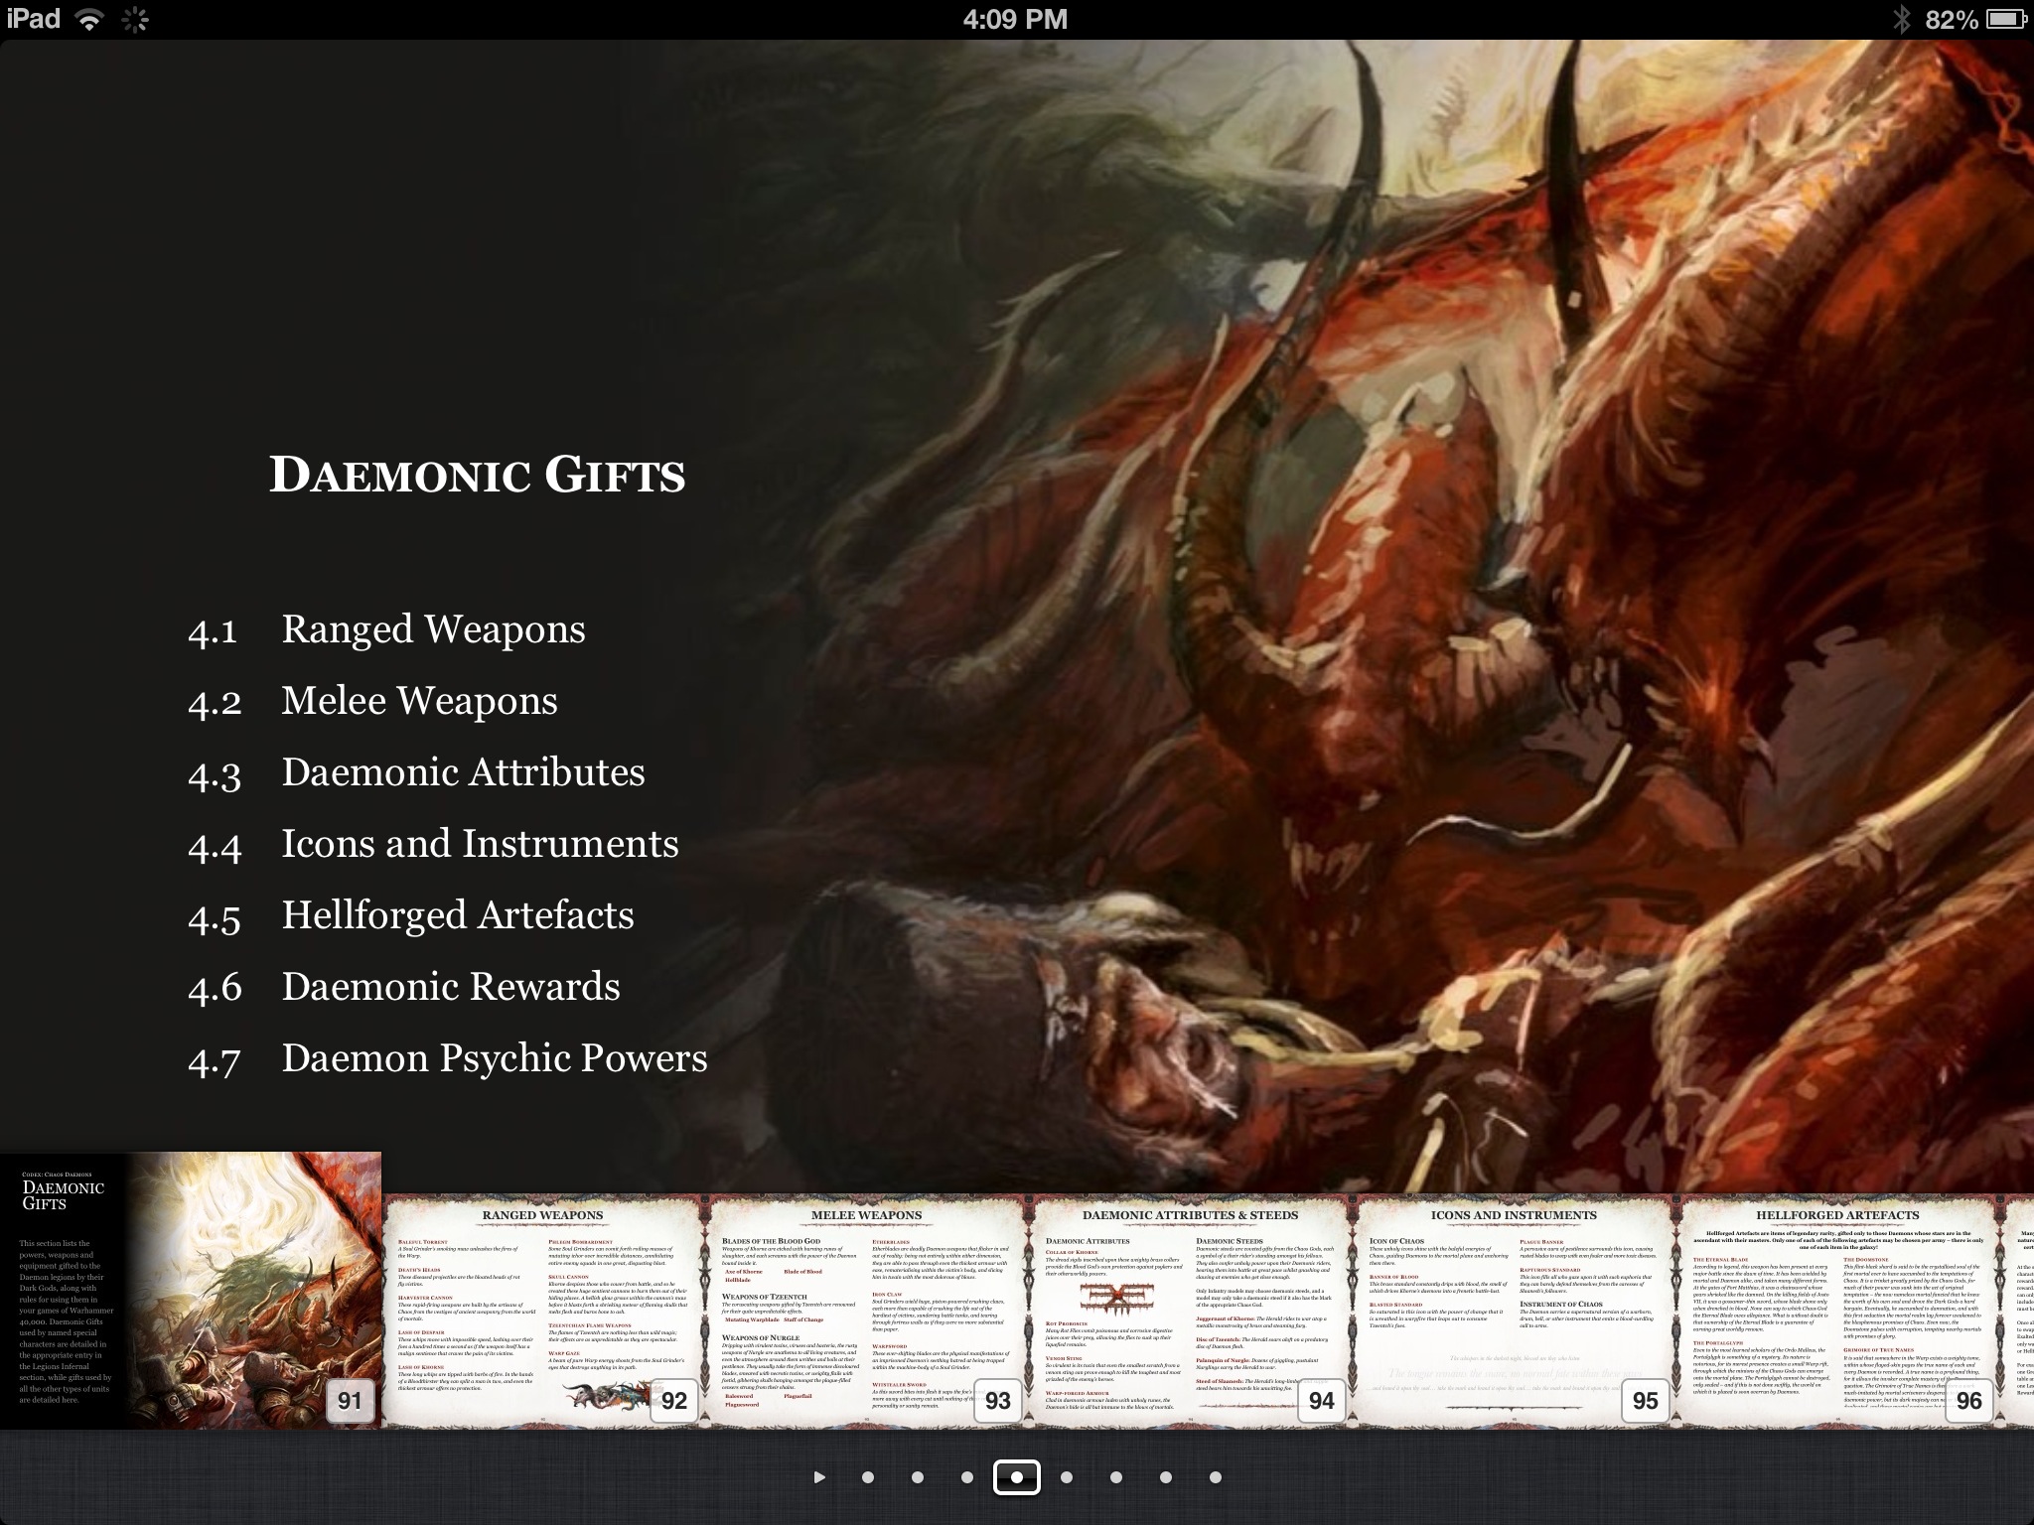Tap the 4:09 PM clock

click(x=1015, y=20)
